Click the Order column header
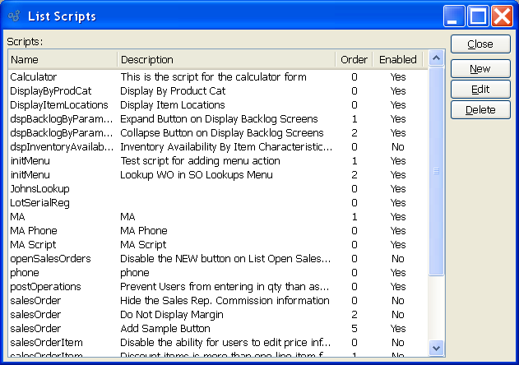 [x=354, y=59]
